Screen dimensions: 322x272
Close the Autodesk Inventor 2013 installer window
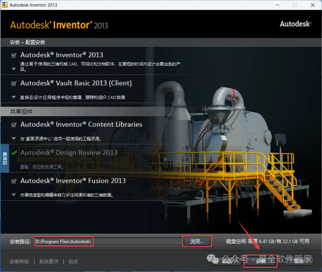point(313,5)
